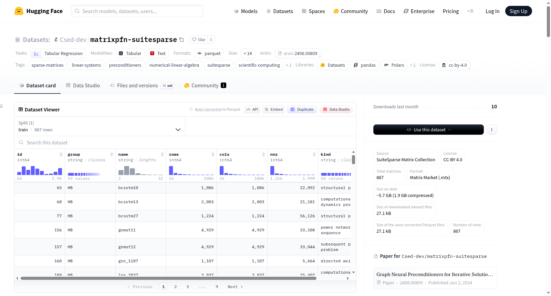Click the Next page button
The height and width of the screenshot is (296, 551).
[x=235, y=287]
